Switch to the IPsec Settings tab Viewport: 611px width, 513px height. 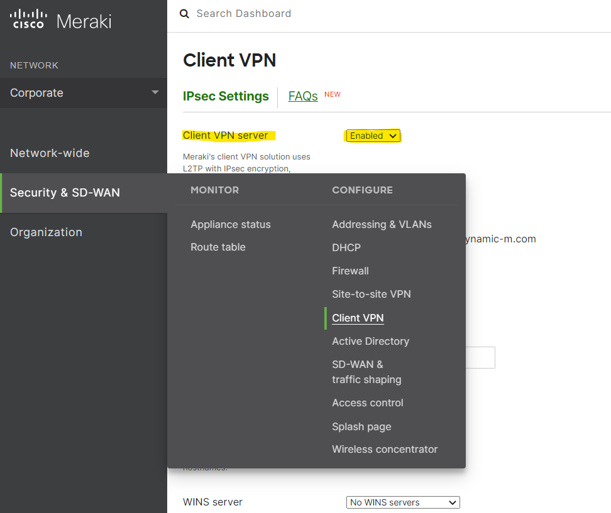click(x=226, y=96)
